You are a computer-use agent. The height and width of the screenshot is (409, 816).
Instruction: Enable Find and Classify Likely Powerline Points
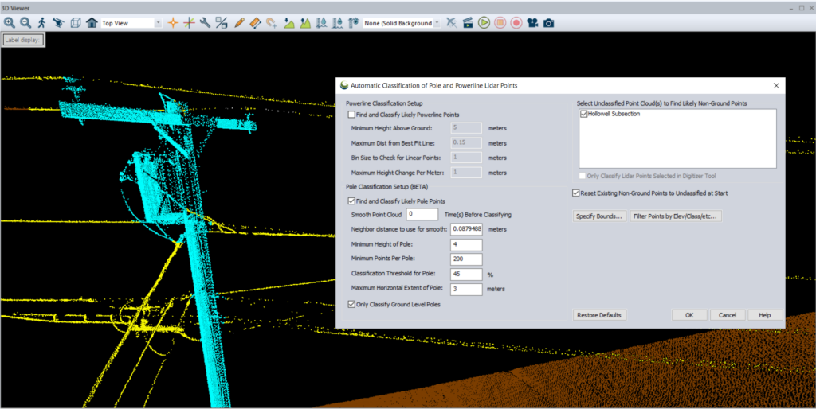[x=351, y=115]
